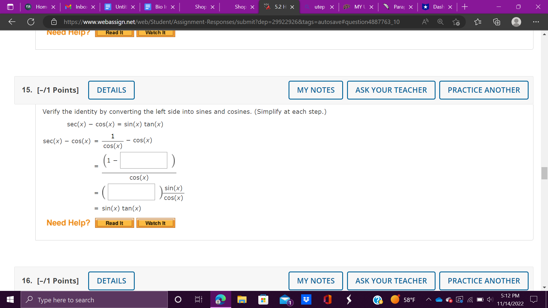Open a new browser tab
The image size is (548, 308).
click(x=464, y=7)
